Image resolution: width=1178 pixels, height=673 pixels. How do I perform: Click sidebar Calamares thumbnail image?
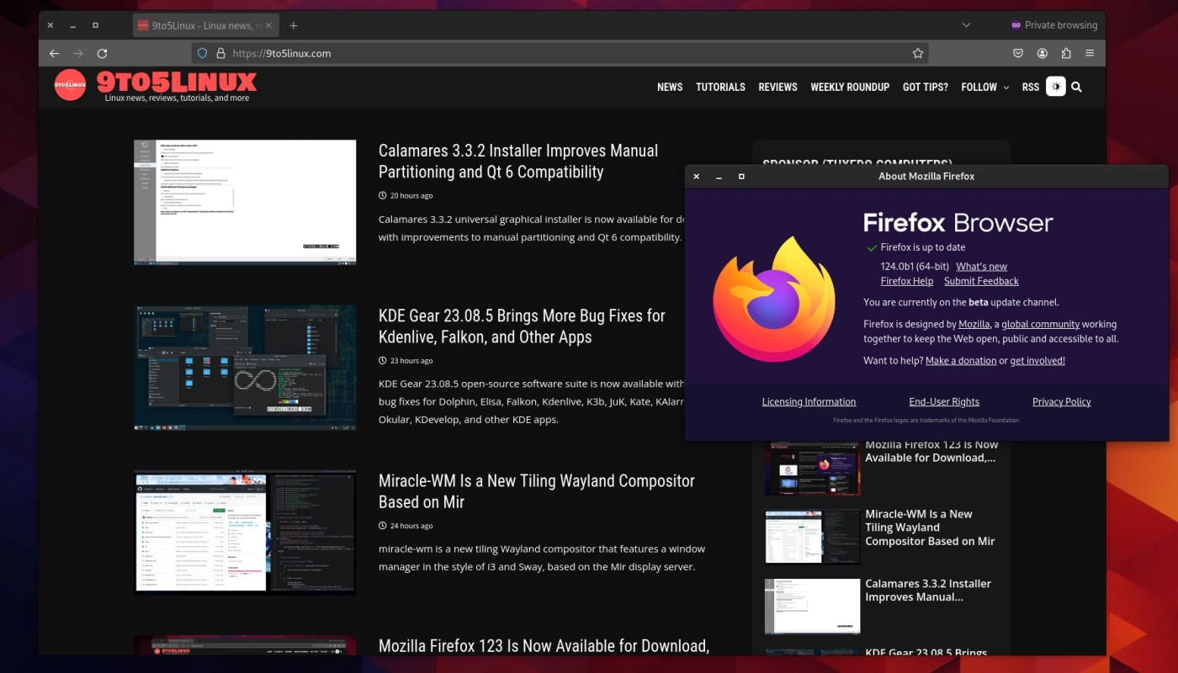tap(812, 606)
